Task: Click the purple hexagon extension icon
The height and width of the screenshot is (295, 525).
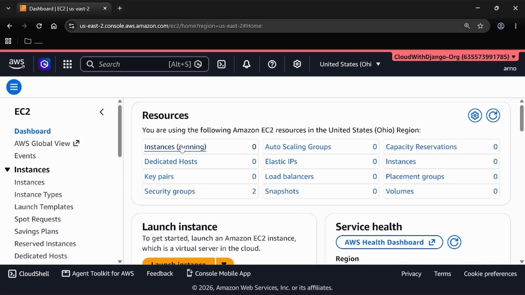Action: pyautogui.click(x=44, y=64)
